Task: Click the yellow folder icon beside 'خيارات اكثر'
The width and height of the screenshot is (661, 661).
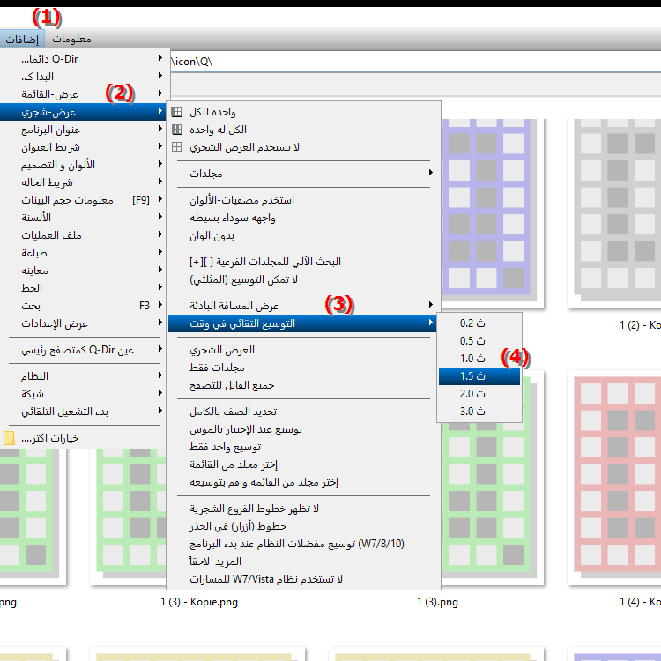Action: coord(9,438)
